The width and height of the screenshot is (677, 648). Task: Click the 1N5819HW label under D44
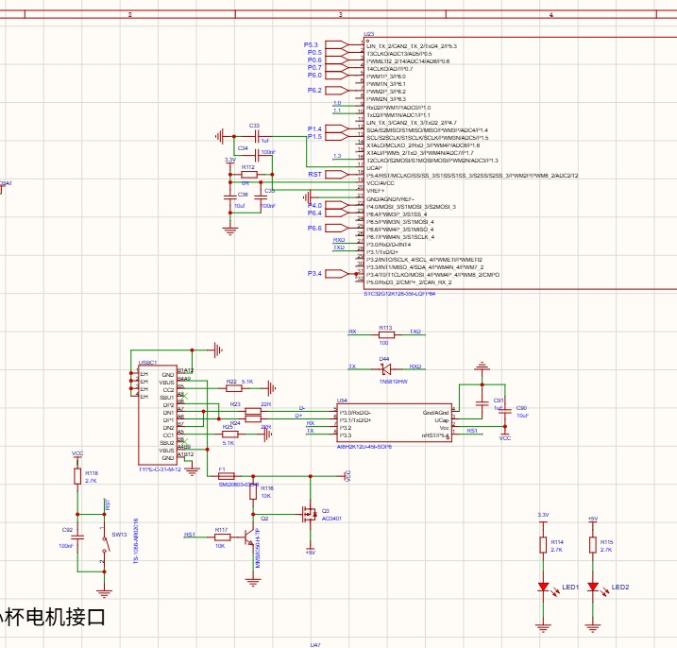[394, 382]
